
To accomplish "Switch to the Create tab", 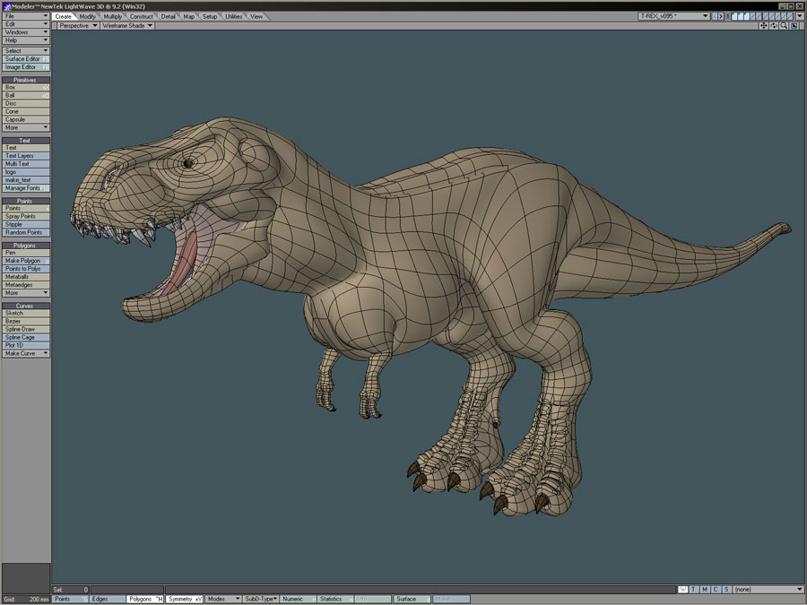I will [64, 16].
